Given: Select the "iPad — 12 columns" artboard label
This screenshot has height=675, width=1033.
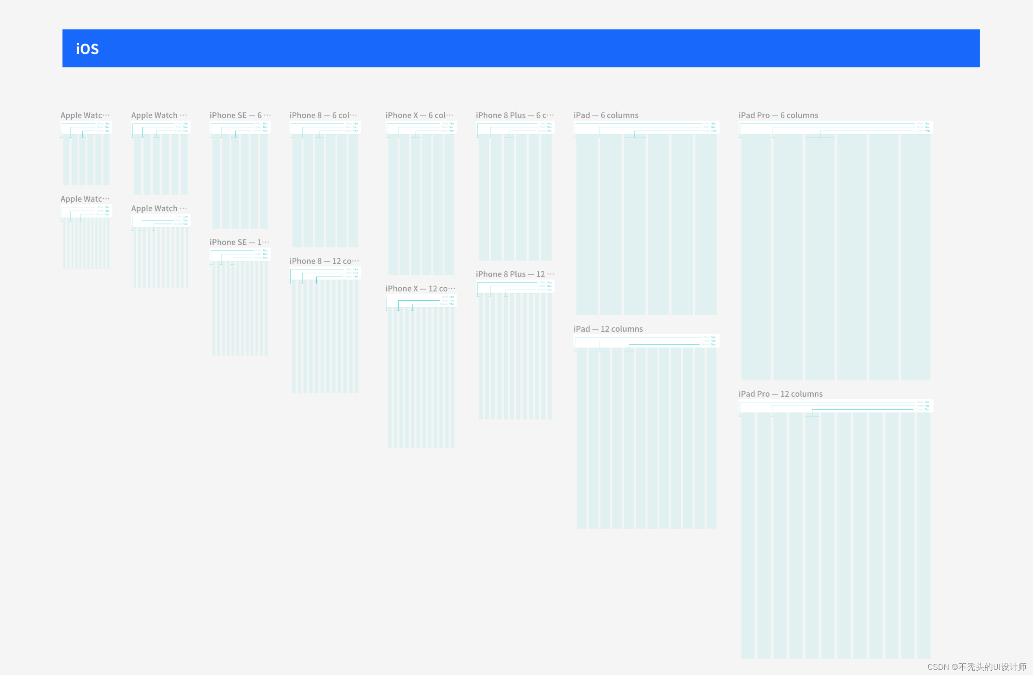Looking at the screenshot, I should point(608,329).
